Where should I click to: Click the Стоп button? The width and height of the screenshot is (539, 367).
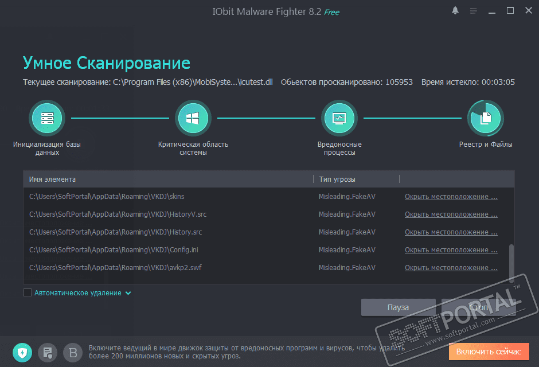pyautogui.click(x=478, y=307)
